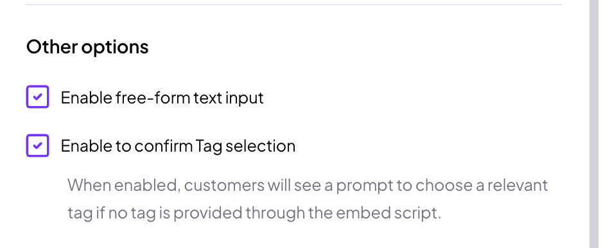Screen dimensions: 610x248
Task: Click "text input" in the first option label
Action: point(229,98)
